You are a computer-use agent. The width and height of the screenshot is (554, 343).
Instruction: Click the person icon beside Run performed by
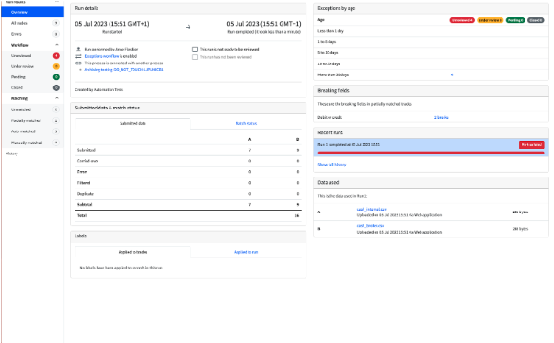click(x=78, y=49)
